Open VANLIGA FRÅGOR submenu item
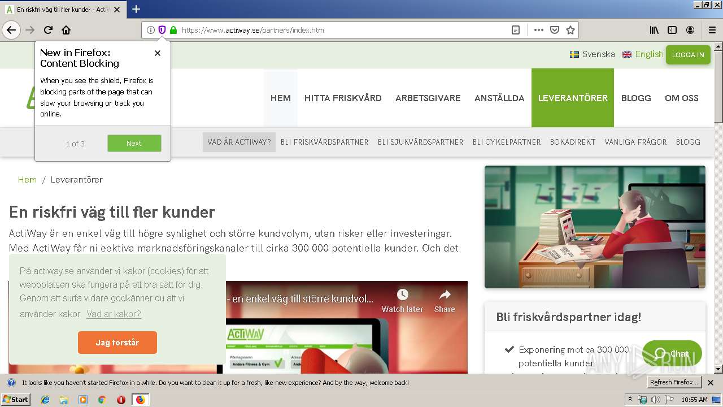Screen dimensions: 723x407 635,142
